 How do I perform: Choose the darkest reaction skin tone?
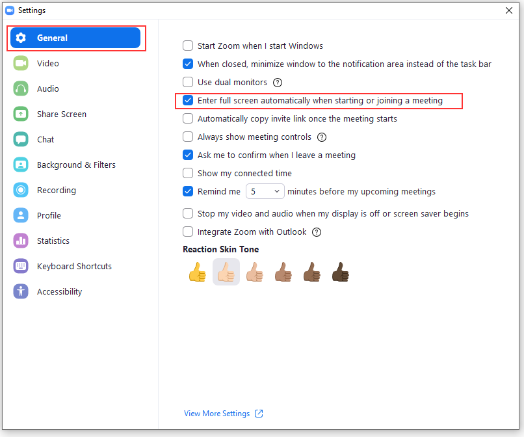point(341,272)
